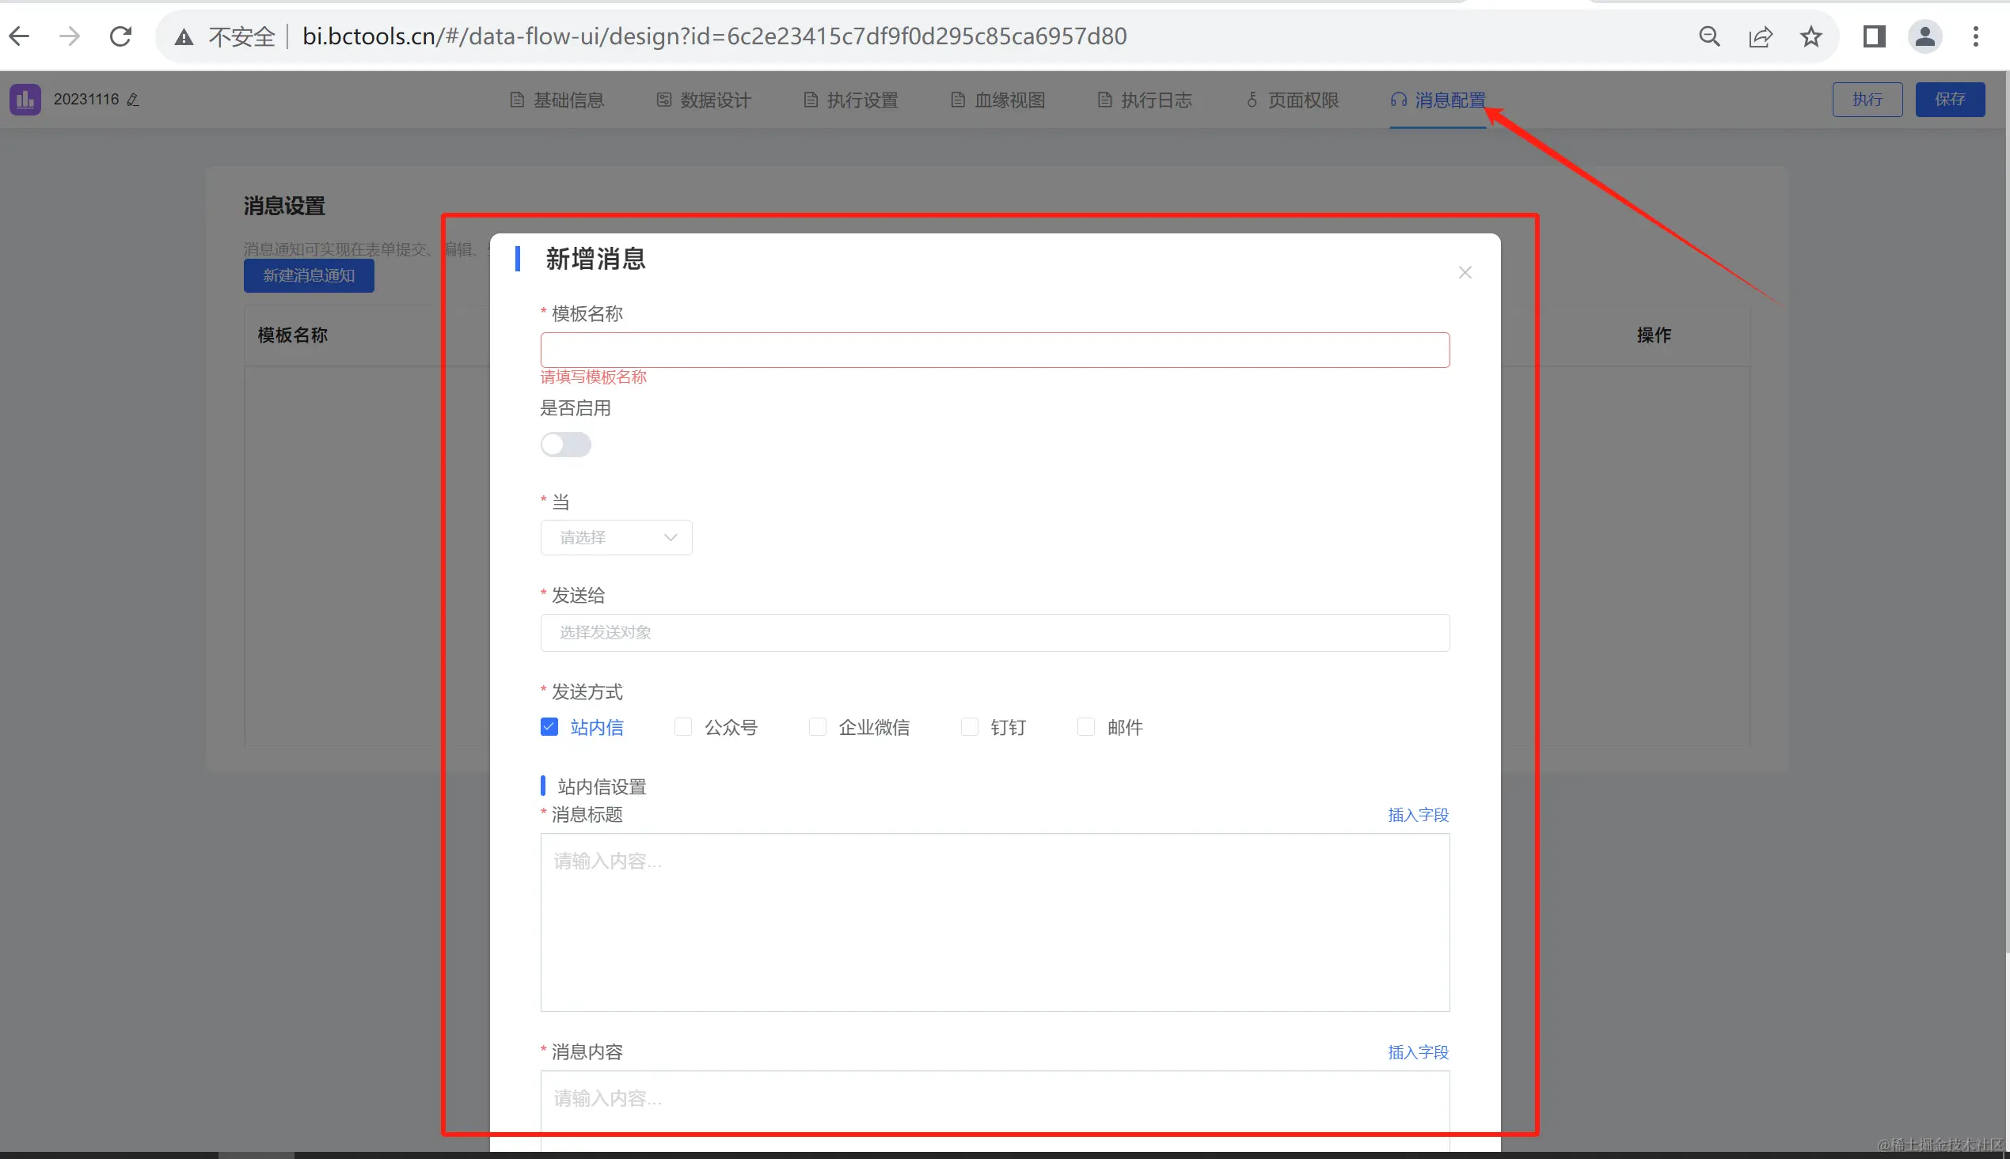This screenshot has height=1159, width=2010.
Task: Check the 企业微信 checkbox
Action: [x=817, y=727]
